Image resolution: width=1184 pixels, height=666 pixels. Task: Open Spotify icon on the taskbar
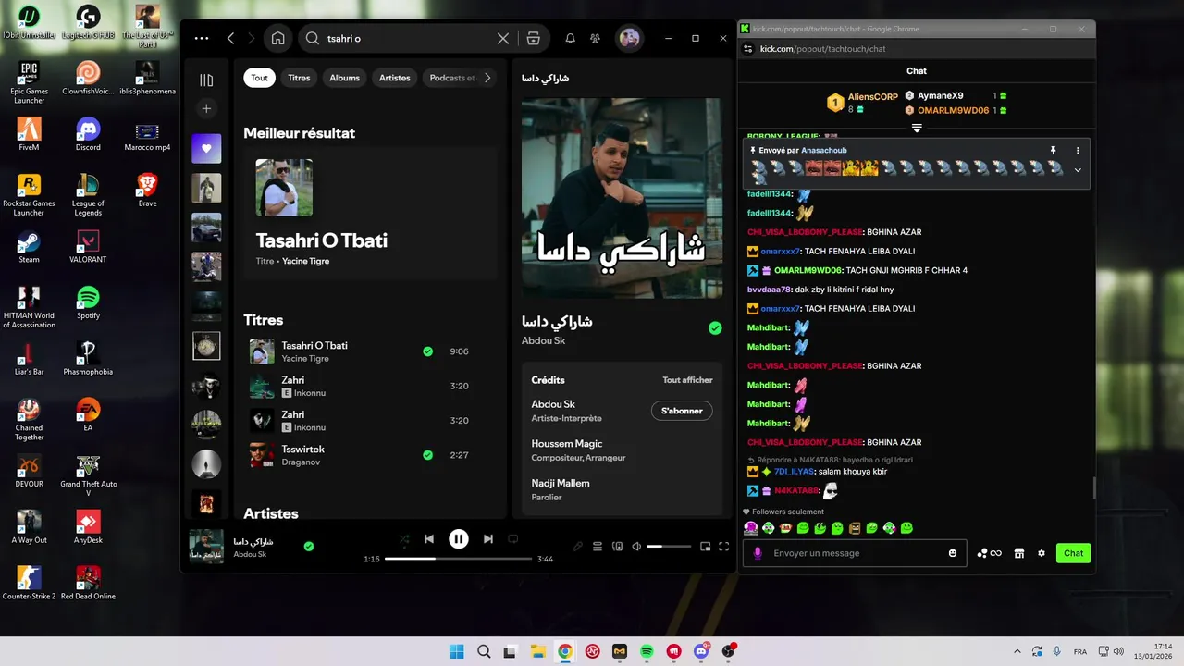[647, 651]
